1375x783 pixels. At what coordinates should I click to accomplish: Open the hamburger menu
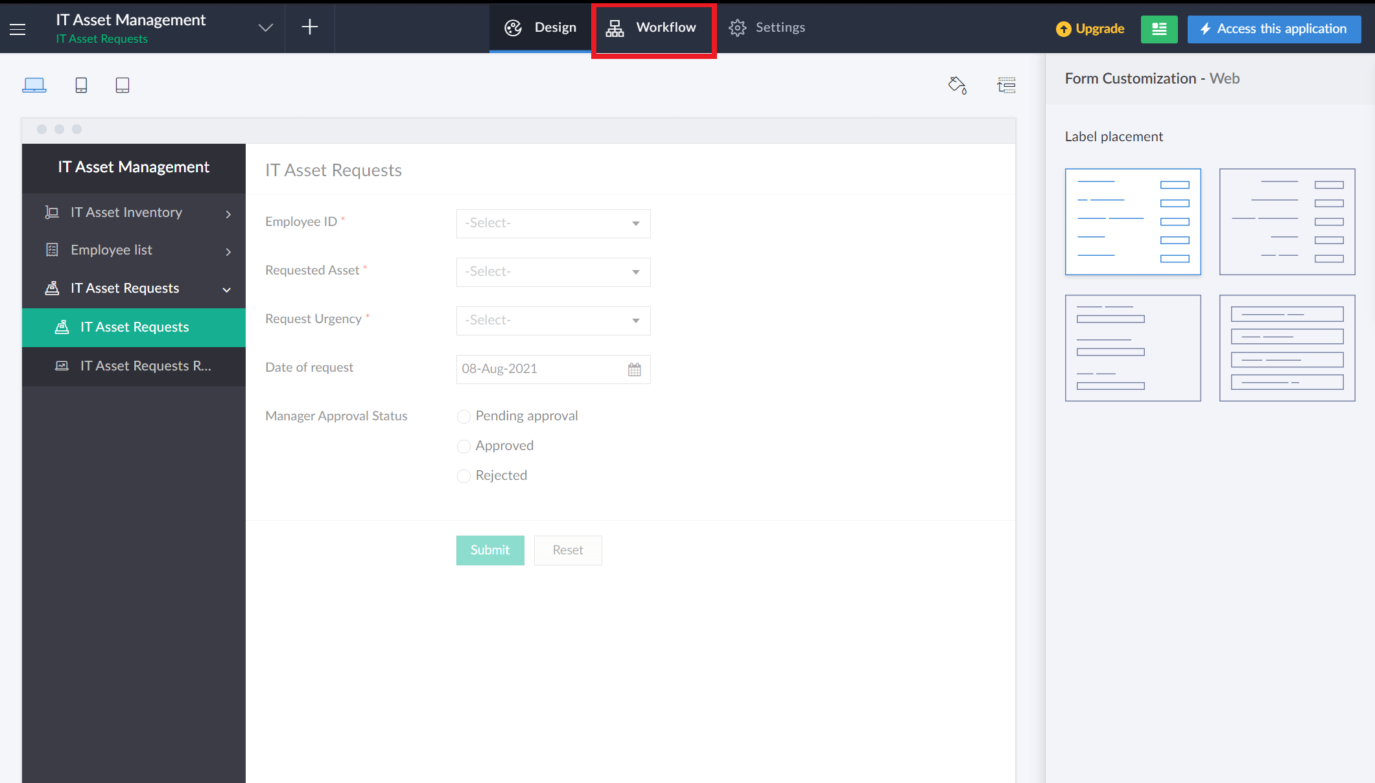pos(17,28)
